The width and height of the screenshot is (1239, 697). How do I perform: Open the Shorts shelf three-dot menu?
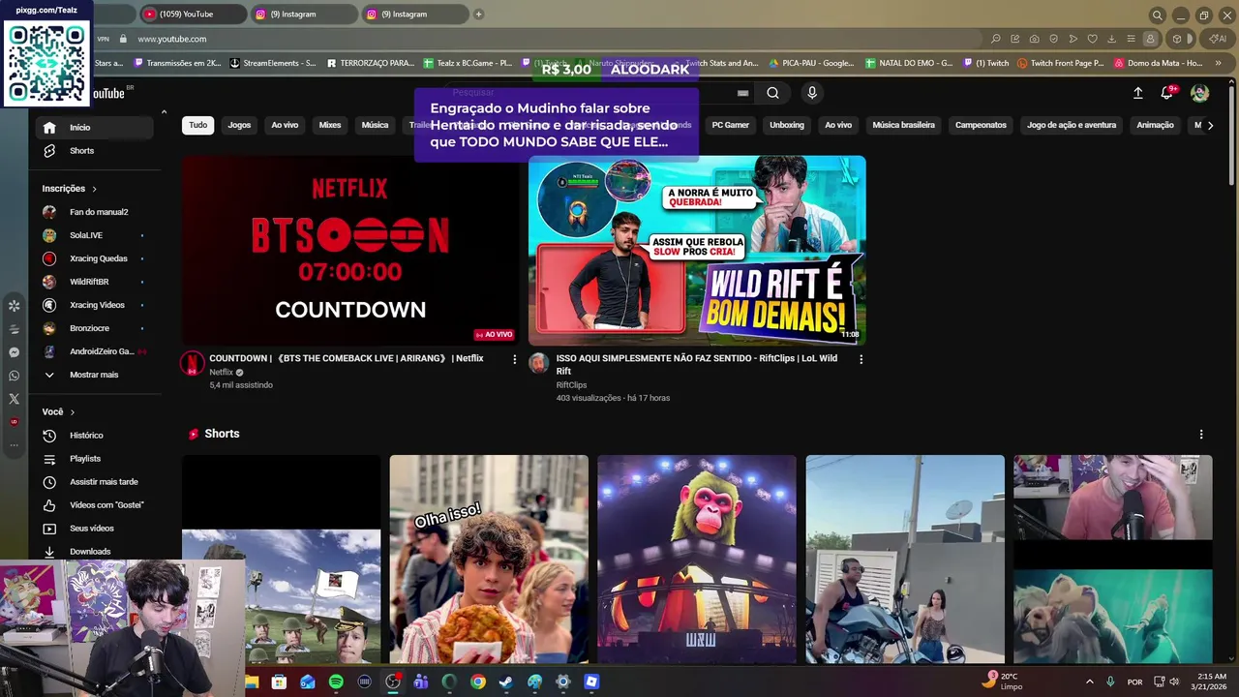(1201, 435)
